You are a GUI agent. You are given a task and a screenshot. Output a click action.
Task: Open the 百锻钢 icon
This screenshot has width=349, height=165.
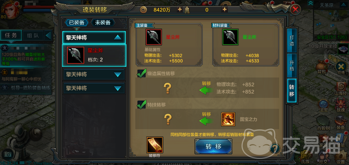(323, 123)
